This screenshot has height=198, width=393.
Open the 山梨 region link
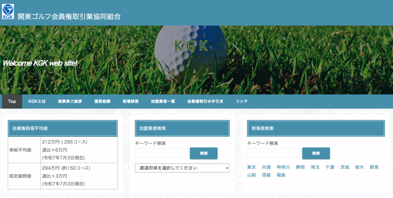point(251,175)
